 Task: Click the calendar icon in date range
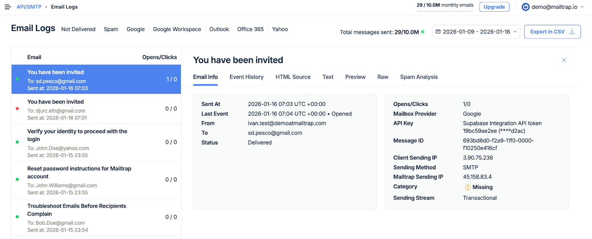point(438,32)
